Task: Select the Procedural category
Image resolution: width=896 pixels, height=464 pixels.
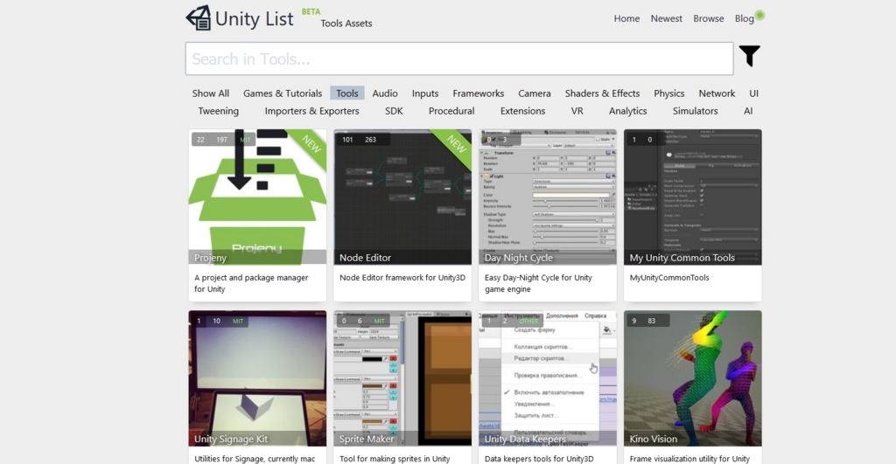Action: coord(451,111)
